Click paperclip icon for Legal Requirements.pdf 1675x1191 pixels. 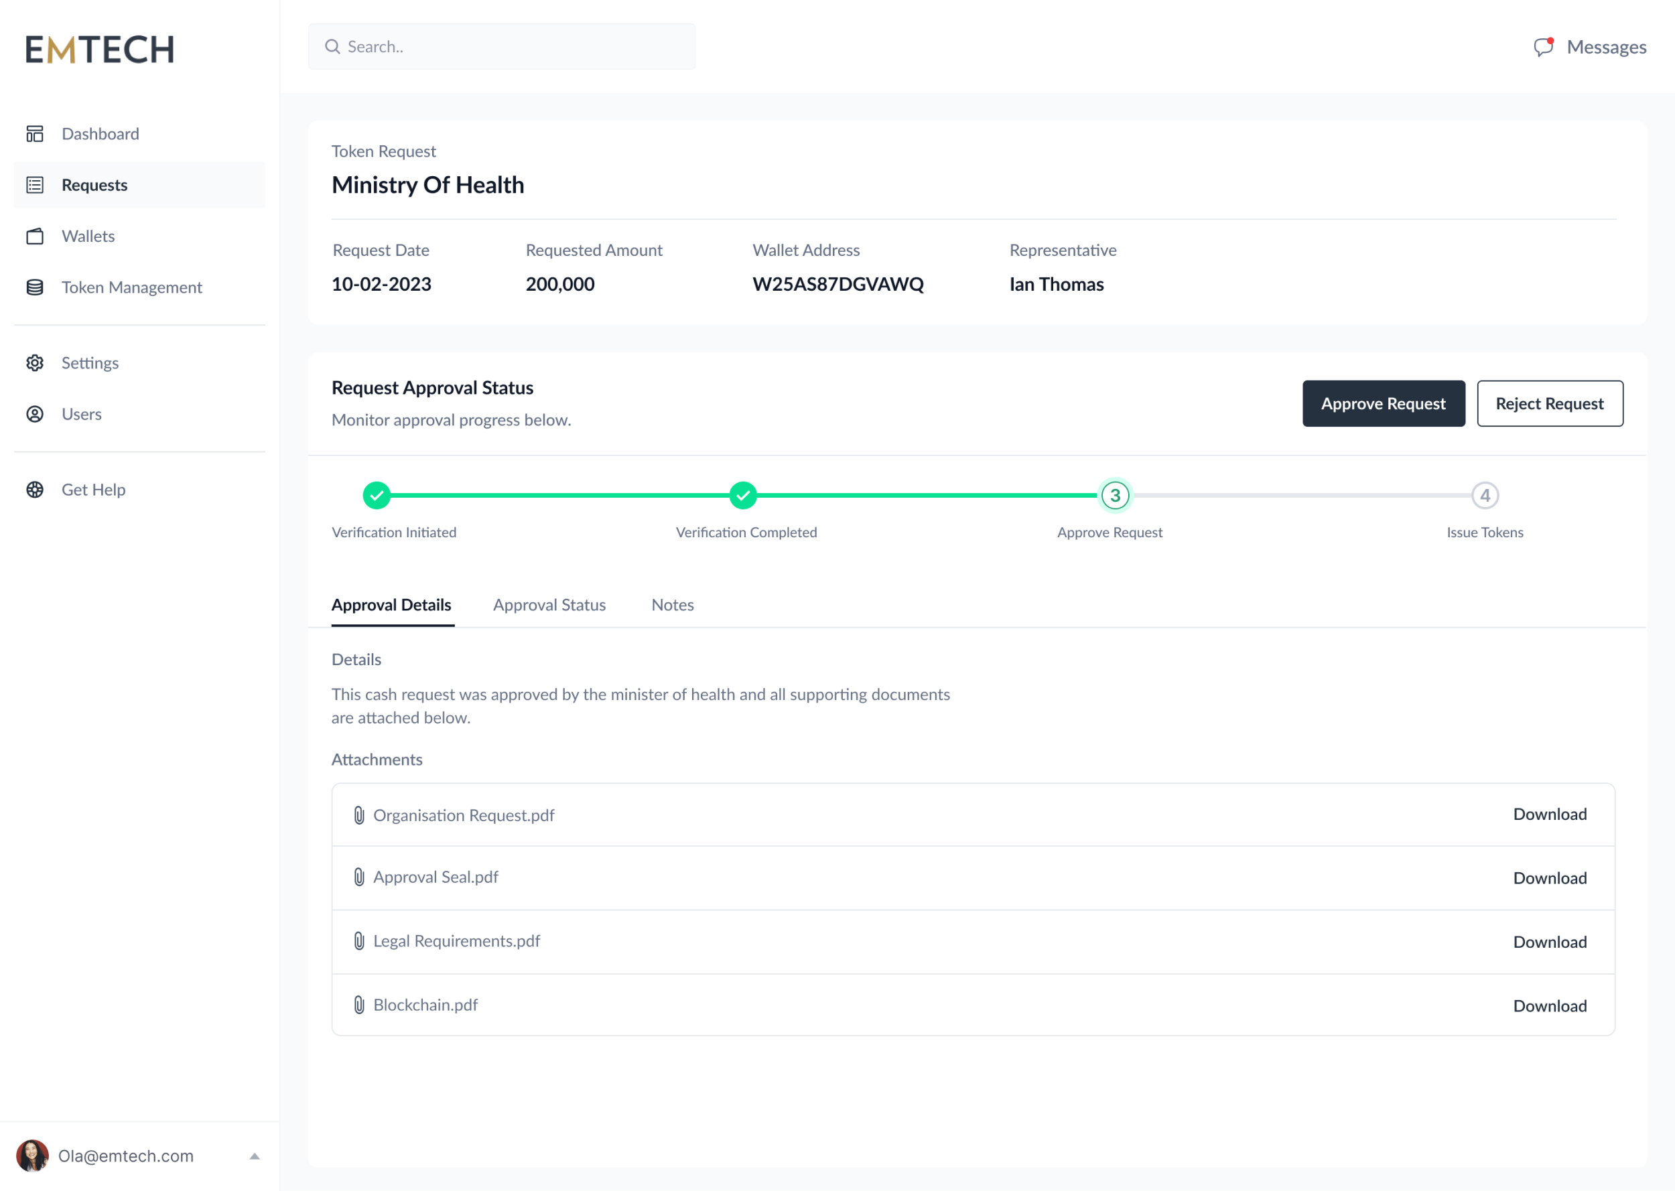pyautogui.click(x=358, y=941)
